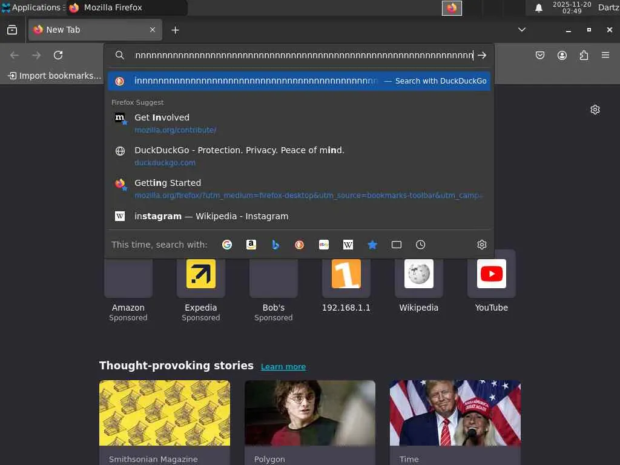Select Mozilla Firefox taskbar window button
620x465 pixels.
pos(127,7)
